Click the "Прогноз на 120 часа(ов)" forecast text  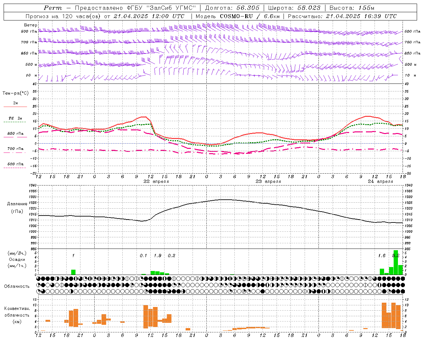coord(63,16)
